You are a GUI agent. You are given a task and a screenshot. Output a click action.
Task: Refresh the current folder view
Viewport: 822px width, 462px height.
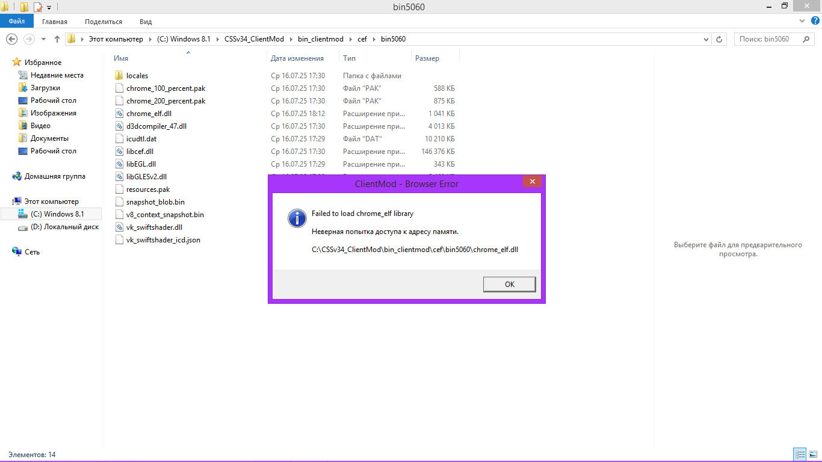coord(719,39)
